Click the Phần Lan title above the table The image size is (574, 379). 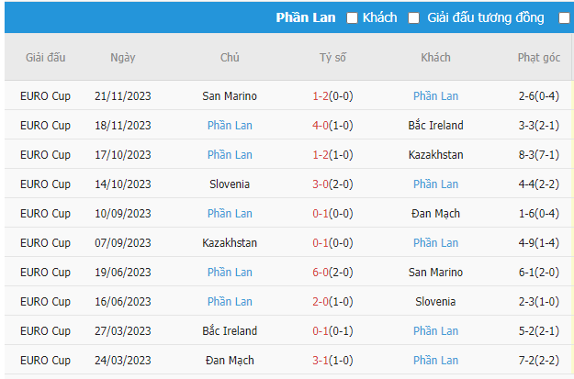tap(305, 18)
